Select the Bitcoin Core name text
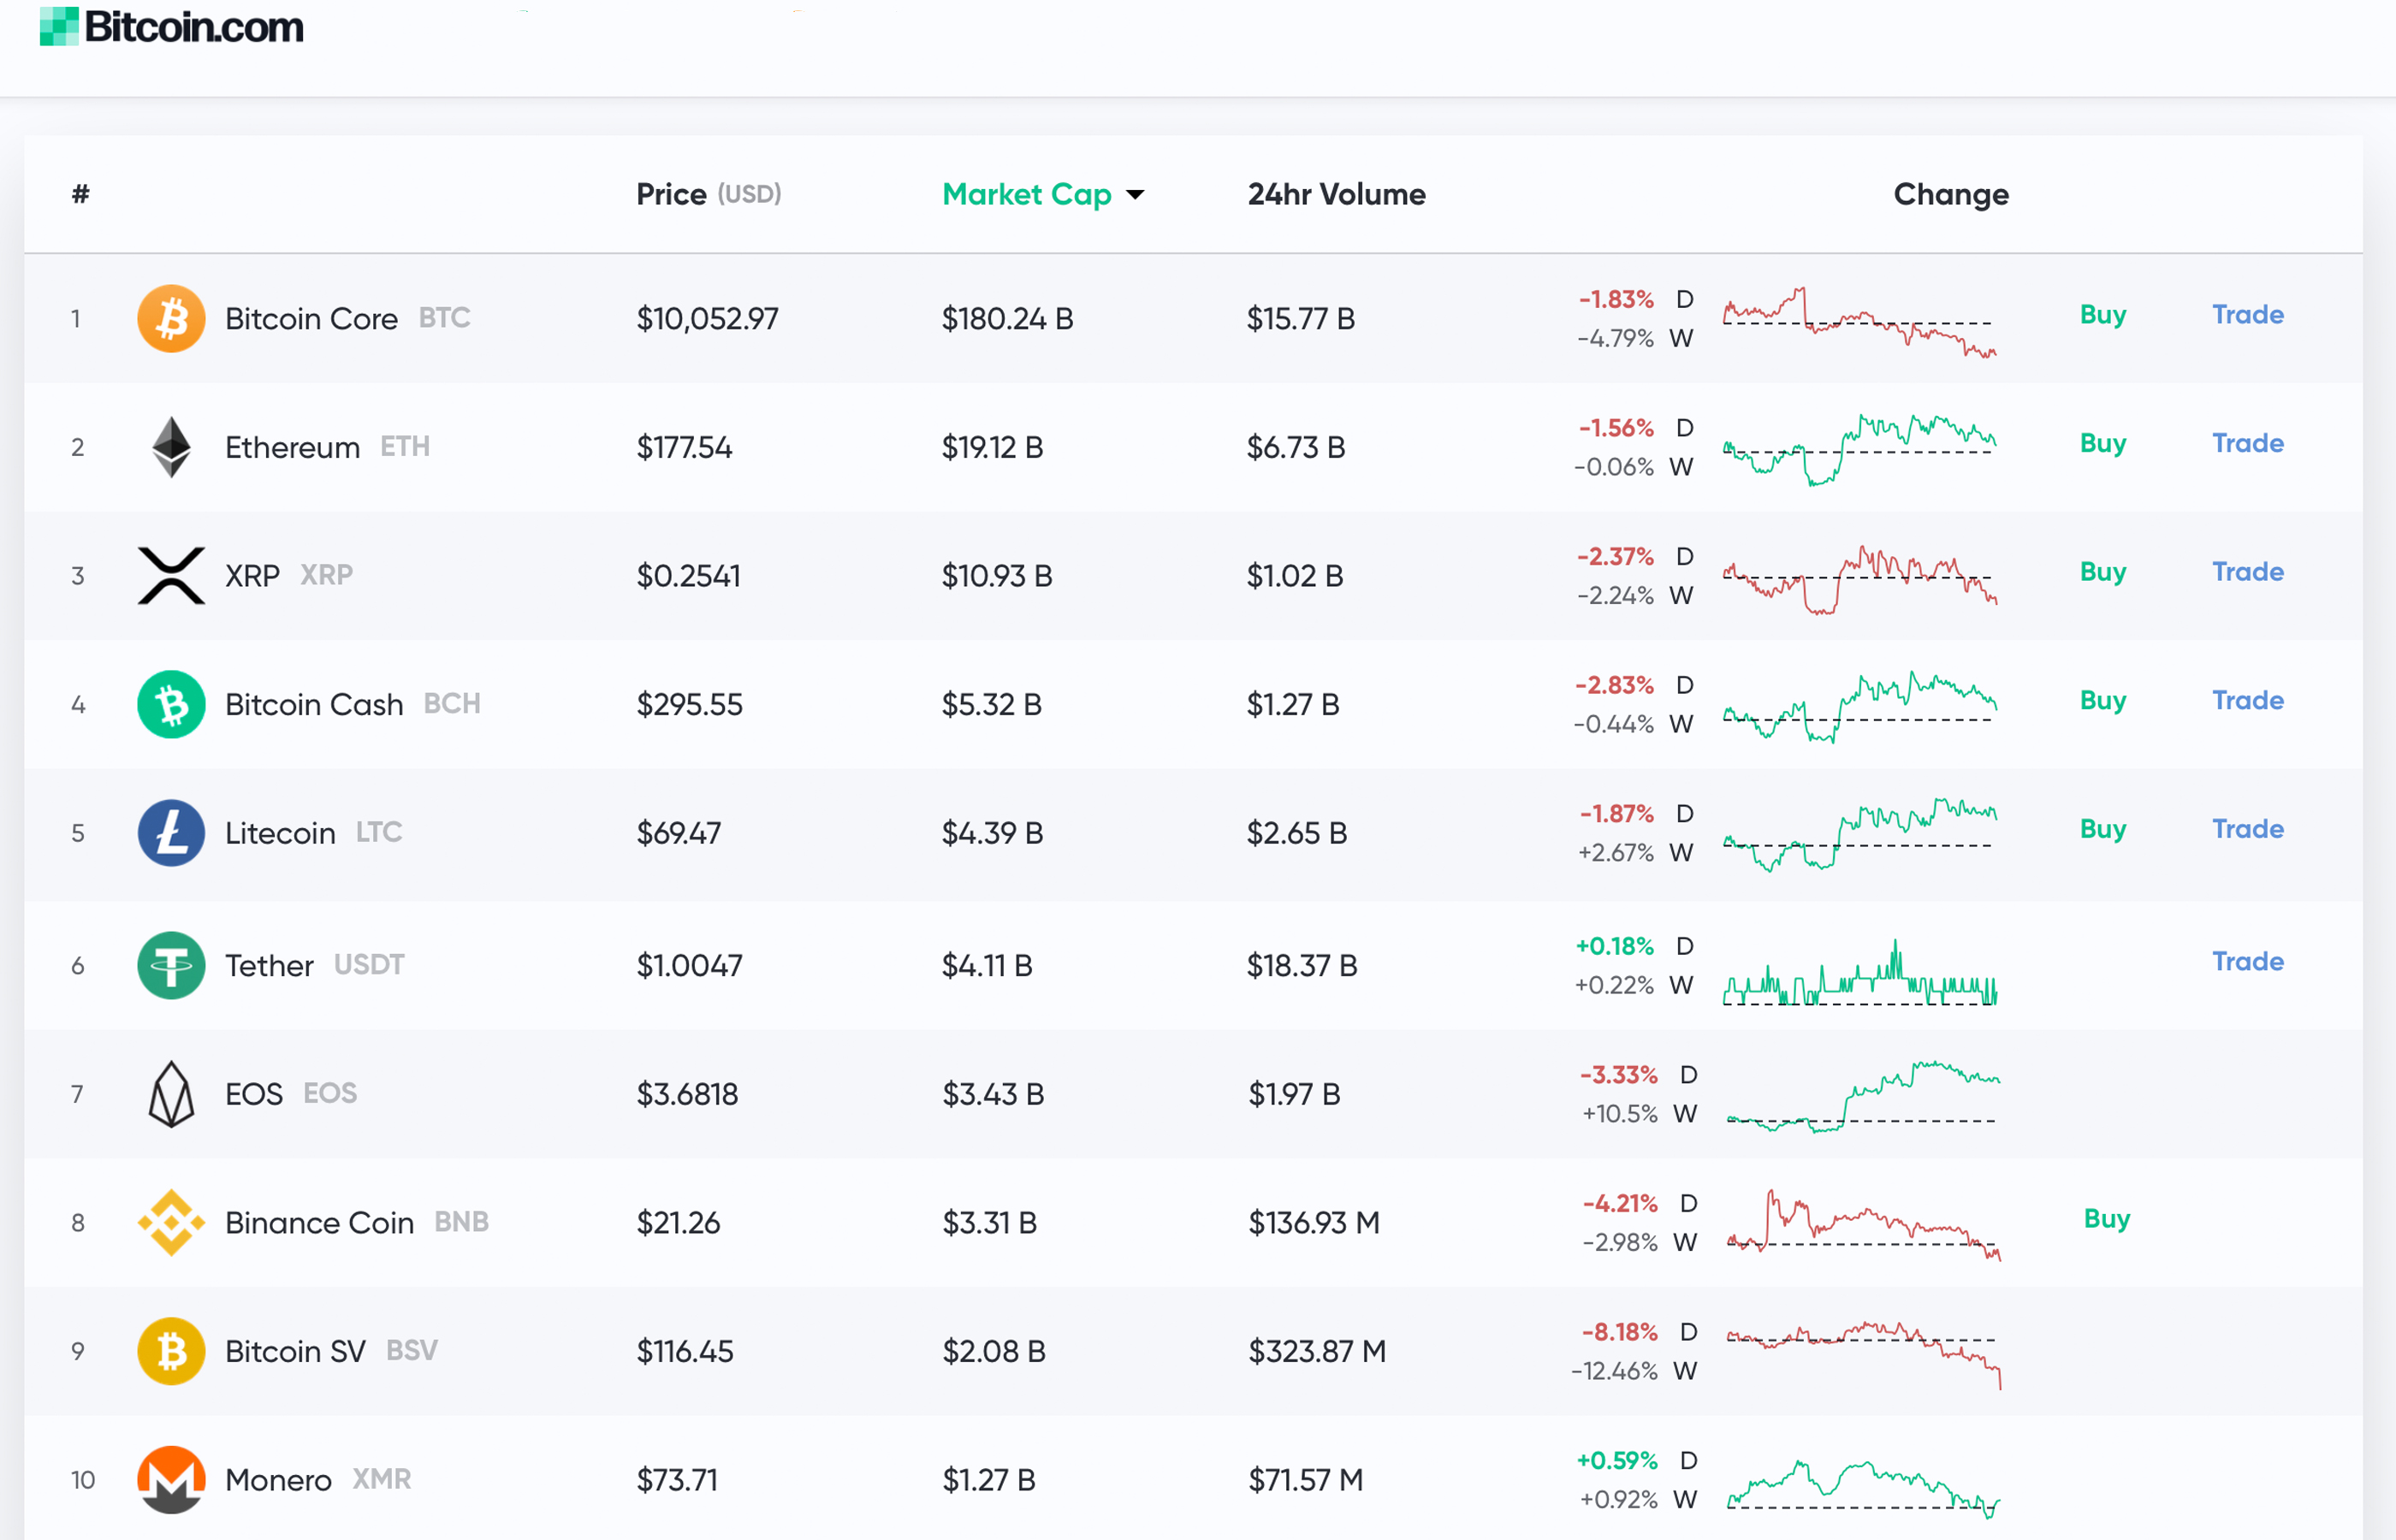Viewport: 2396px width, 1540px height. click(x=311, y=319)
